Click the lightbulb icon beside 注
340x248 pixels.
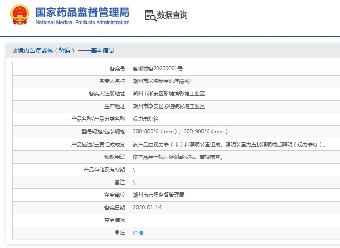pos(117,232)
